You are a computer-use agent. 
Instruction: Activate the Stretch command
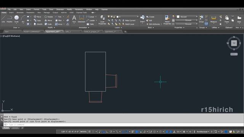click(38, 24)
